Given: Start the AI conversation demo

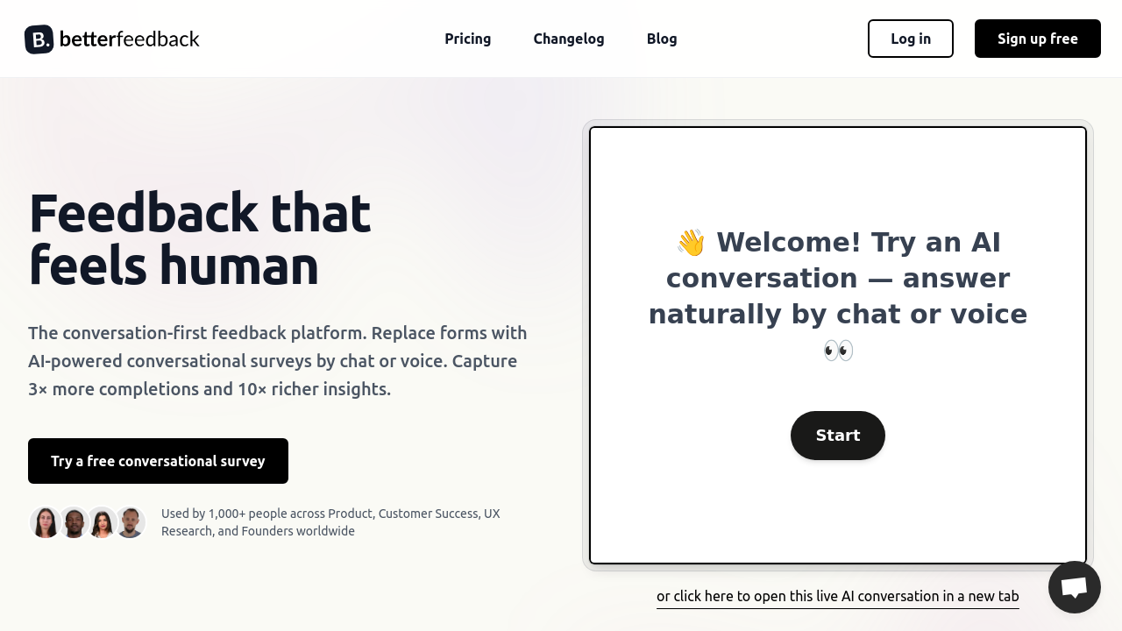Looking at the screenshot, I should click(838, 436).
